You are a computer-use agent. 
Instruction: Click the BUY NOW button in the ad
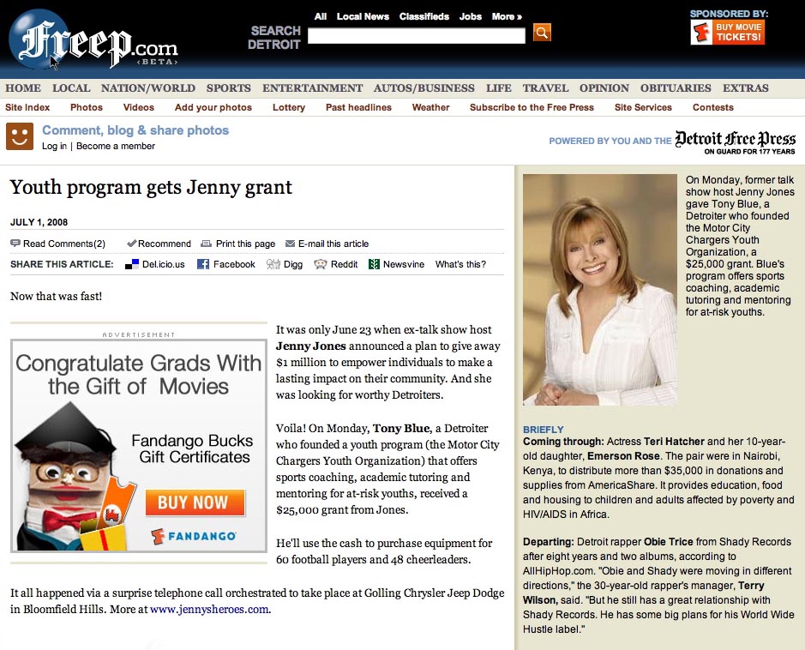tap(195, 503)
